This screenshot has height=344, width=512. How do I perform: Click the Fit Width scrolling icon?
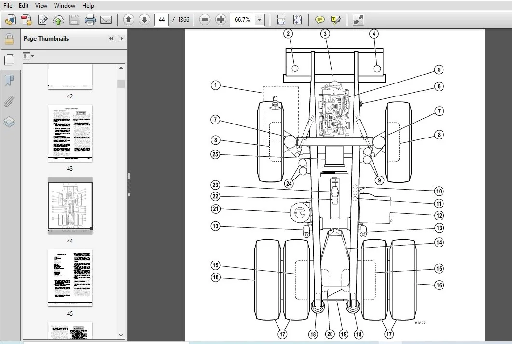(281, 20)
